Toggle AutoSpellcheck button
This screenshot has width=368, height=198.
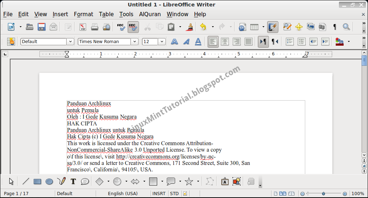click(133, 27)
